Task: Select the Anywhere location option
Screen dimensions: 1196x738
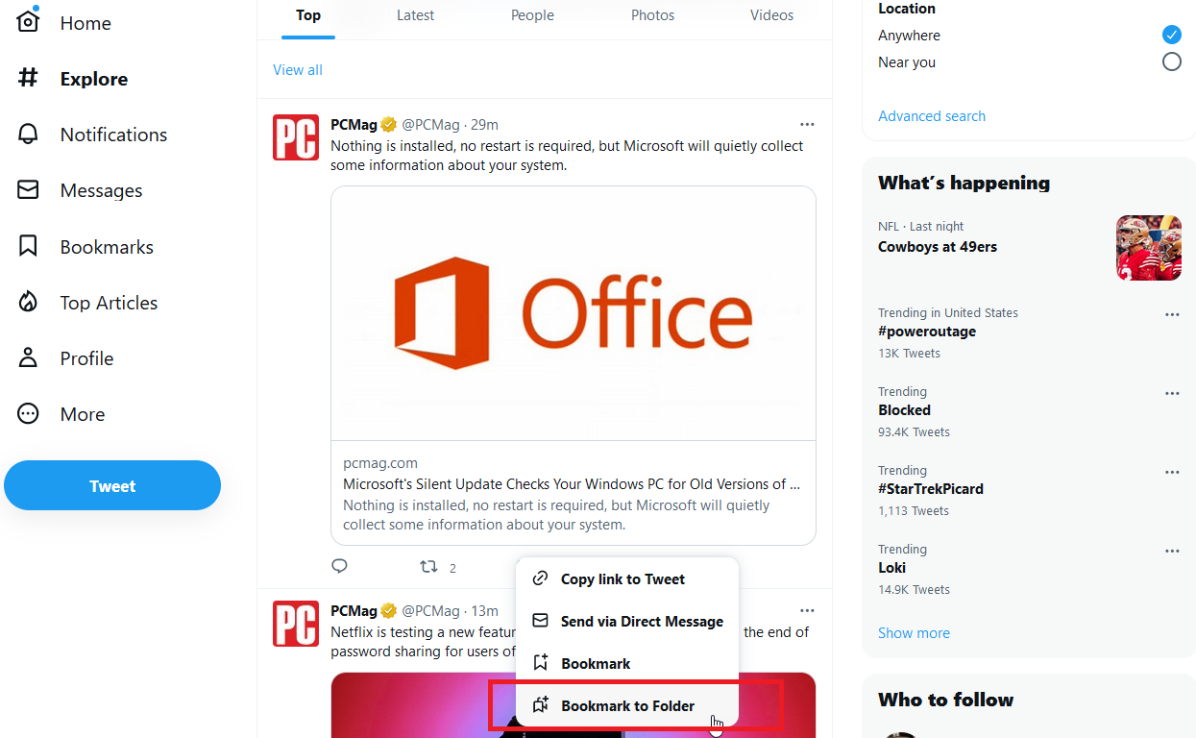Action: [x=1171, y=35]
